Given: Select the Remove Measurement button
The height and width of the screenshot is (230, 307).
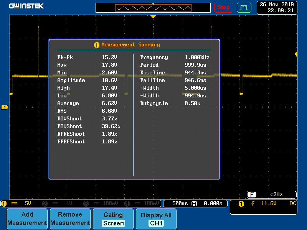Looking at the screenshot, I should tap(70, 219).
